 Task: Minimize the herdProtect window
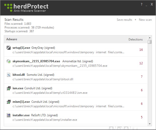coord(146,5)
